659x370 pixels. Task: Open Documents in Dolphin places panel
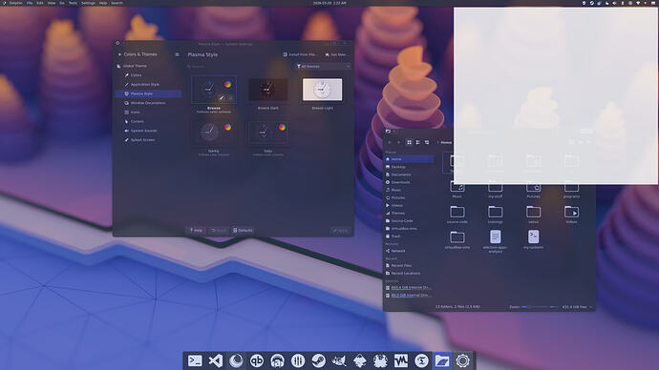(x=409, y=175)
